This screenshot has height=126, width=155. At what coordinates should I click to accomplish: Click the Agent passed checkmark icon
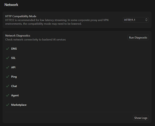[x=7, y=95]
